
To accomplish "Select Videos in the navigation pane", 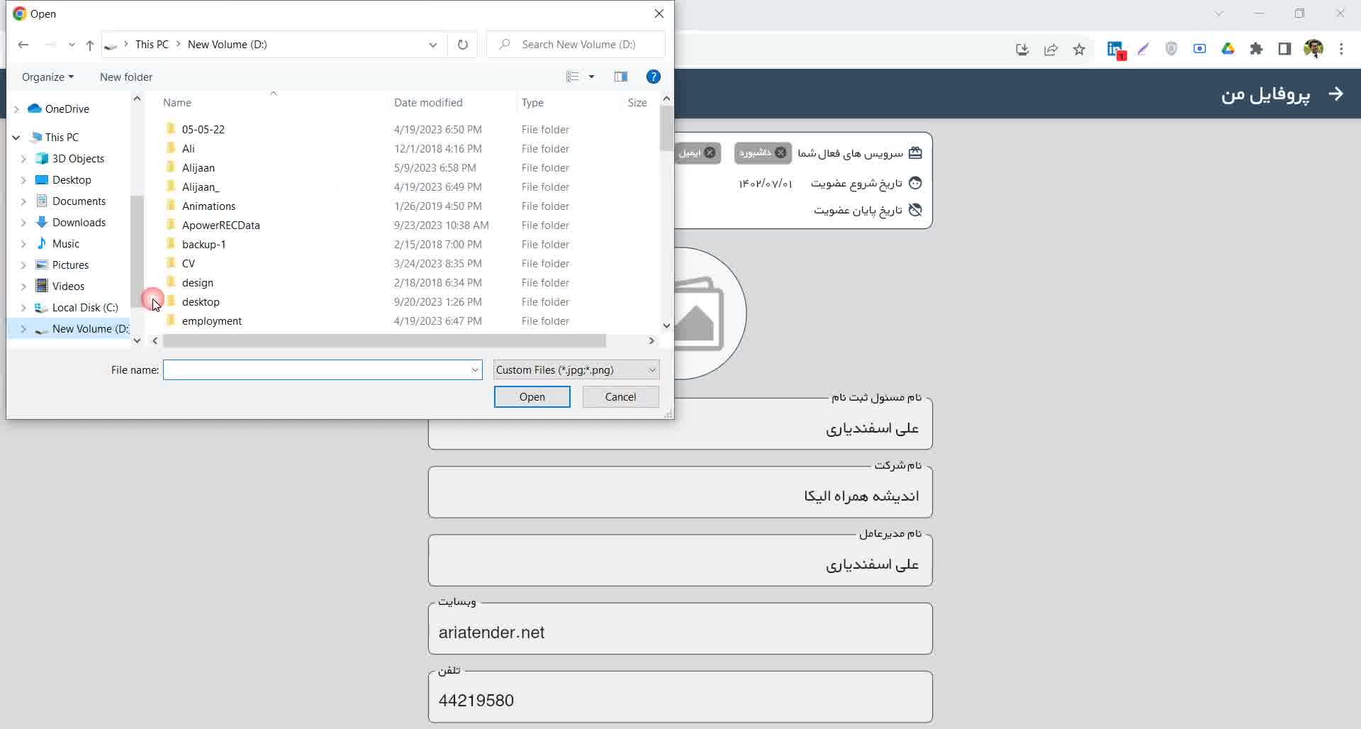I will pyautogui.click(x=68, y=286).
